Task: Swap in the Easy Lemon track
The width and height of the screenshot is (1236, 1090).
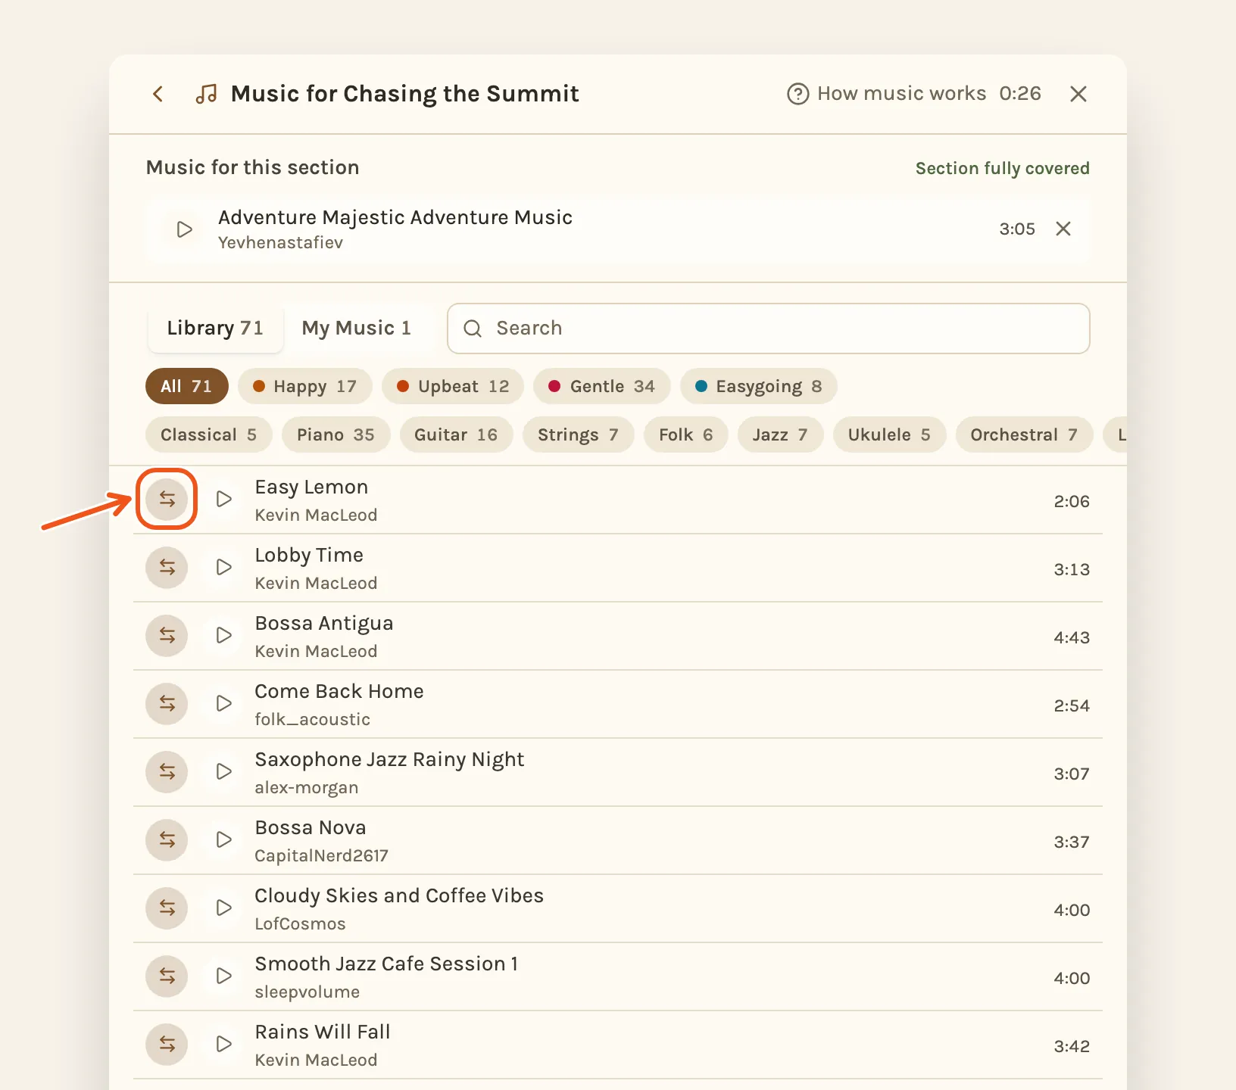Action: tap(167, 500)
